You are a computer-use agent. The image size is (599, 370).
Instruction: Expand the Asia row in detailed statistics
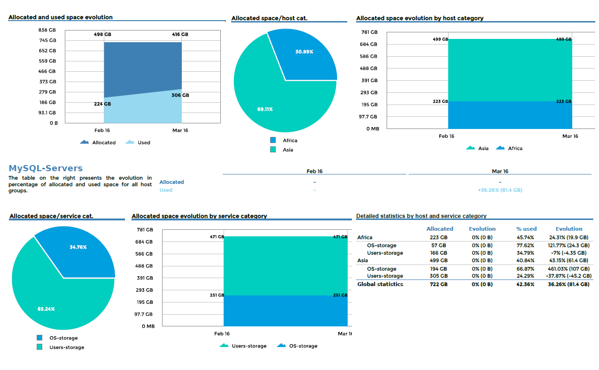[x=363, y=260]
